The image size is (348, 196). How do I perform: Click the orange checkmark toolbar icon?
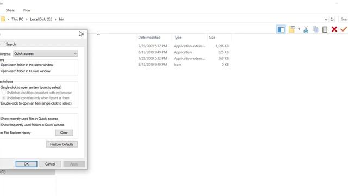344,29
